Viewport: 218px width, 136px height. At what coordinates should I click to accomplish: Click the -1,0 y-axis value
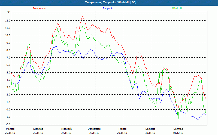8,117
